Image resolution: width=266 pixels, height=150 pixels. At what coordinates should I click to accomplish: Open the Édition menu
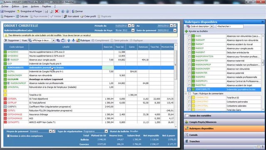tap(15, 6)
